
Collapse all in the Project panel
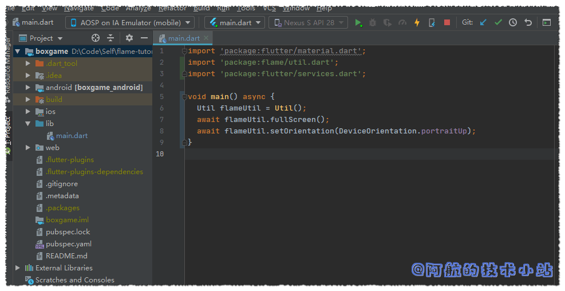[110, 38]
